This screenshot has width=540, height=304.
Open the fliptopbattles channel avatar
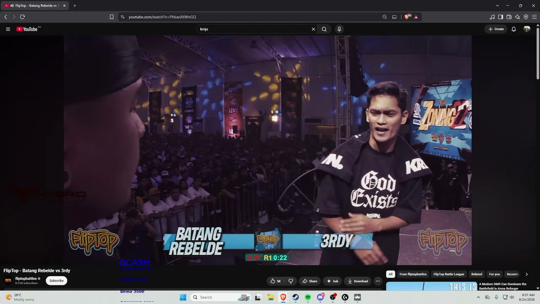pyautogui.click(x=8, y=281)
